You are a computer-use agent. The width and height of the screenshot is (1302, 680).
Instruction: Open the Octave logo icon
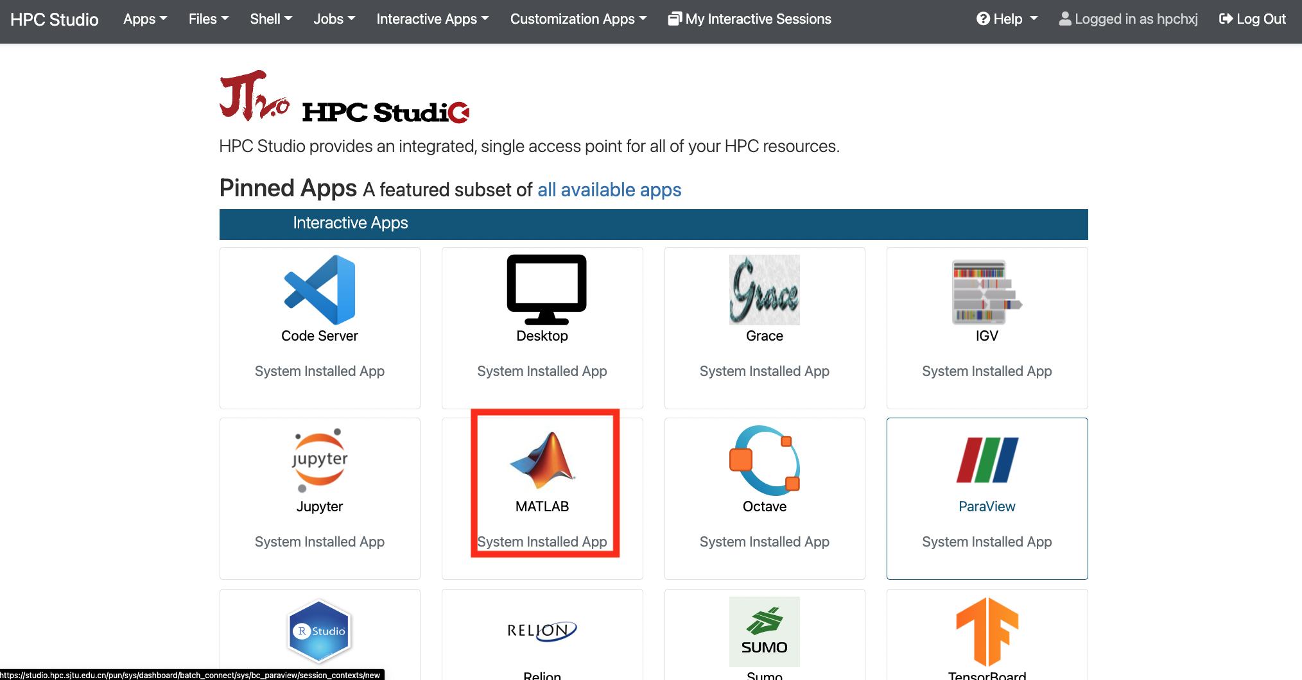click(x=764, y=461)
